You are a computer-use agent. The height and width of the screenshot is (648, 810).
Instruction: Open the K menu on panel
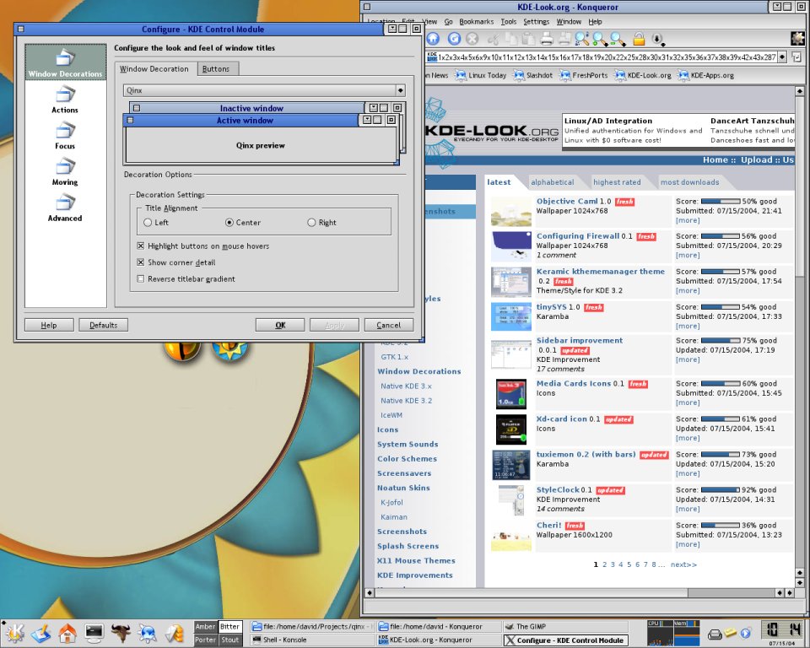click(14, 632)
